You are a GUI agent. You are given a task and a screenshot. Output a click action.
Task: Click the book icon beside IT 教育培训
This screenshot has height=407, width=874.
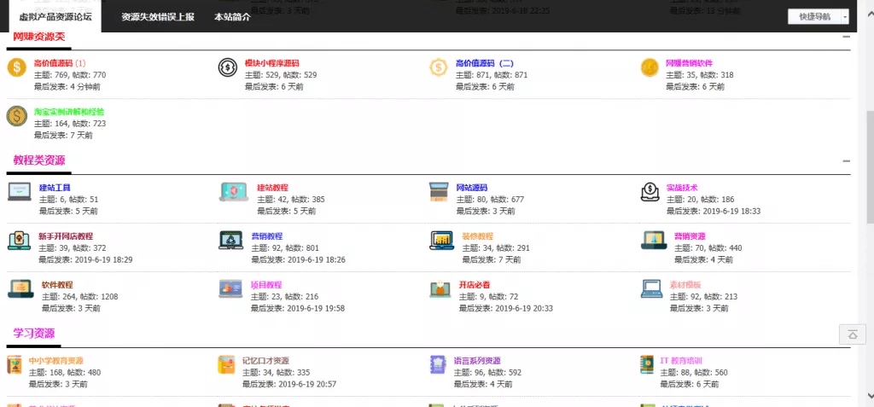tap(647, 364)
